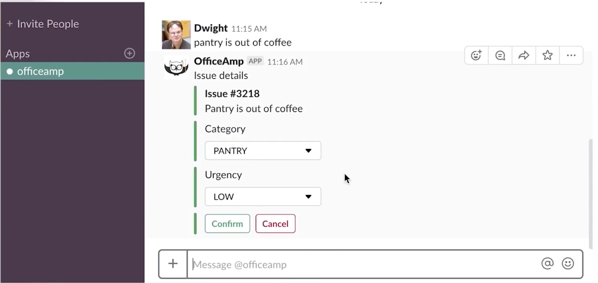
Task: Open the LOW urgency dropdown
Action: 262,197
